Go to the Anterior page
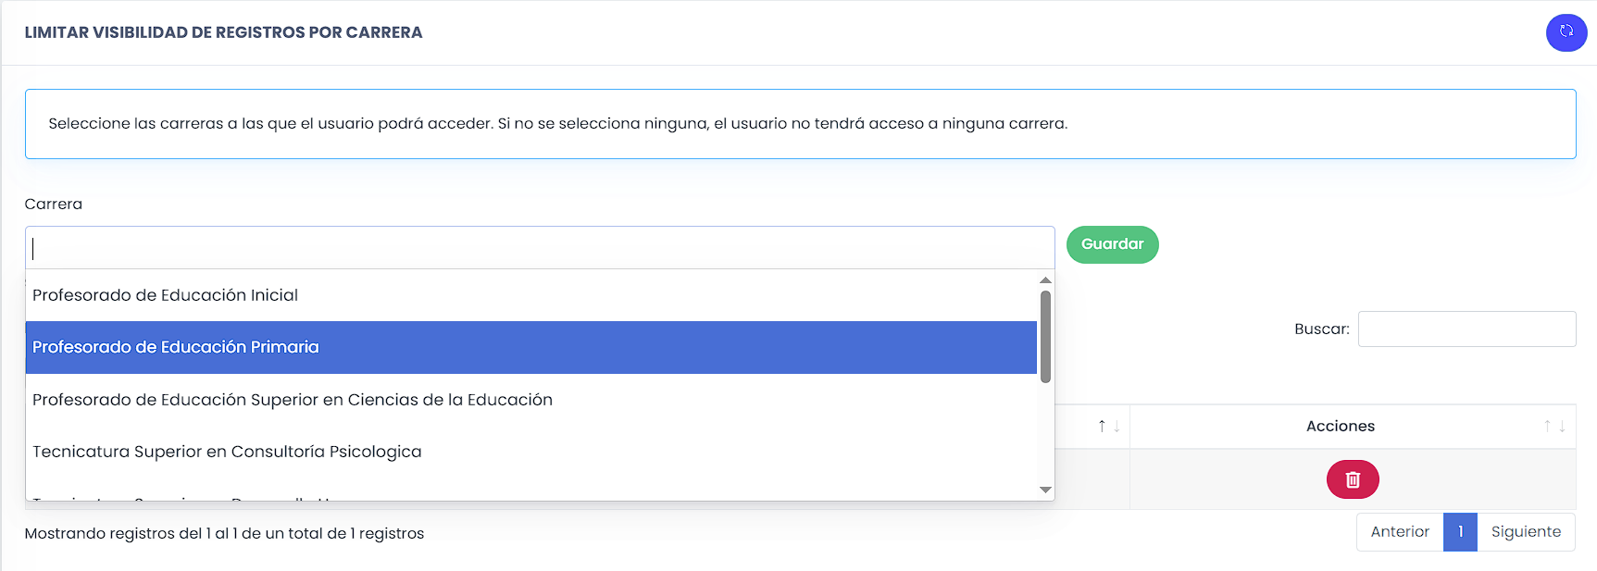 click(1399, 532)
